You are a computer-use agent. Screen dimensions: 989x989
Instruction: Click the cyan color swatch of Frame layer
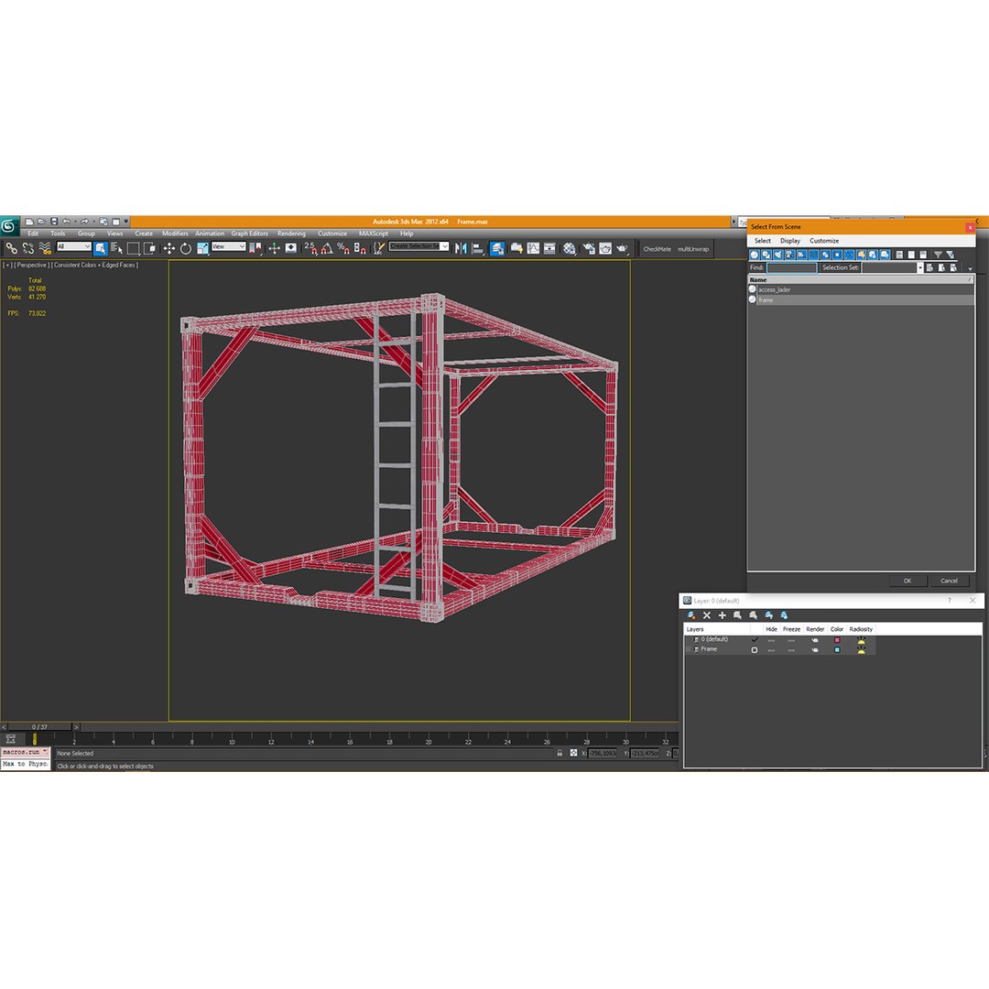point(837,649)
